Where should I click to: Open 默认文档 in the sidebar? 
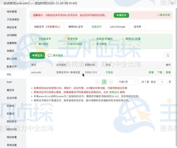pyautogui.click(x=12, y=59)
